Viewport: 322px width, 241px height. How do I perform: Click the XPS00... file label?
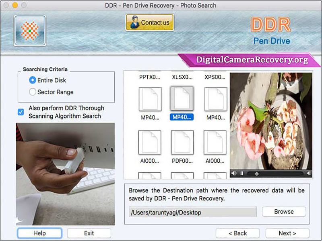tap(215, 77)
